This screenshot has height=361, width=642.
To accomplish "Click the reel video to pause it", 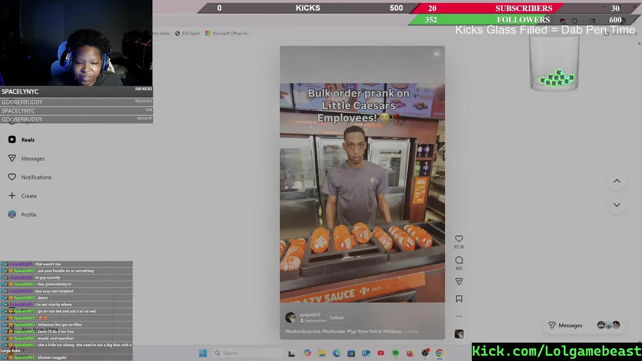I will (x=362, y=193).
